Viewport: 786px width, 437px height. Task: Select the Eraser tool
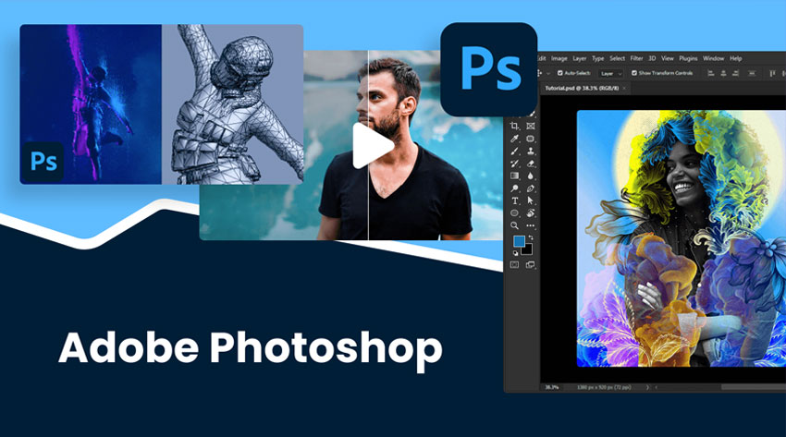pos(531,164)
